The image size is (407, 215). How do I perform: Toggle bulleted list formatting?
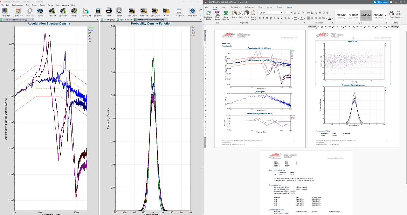click(308, 13)
